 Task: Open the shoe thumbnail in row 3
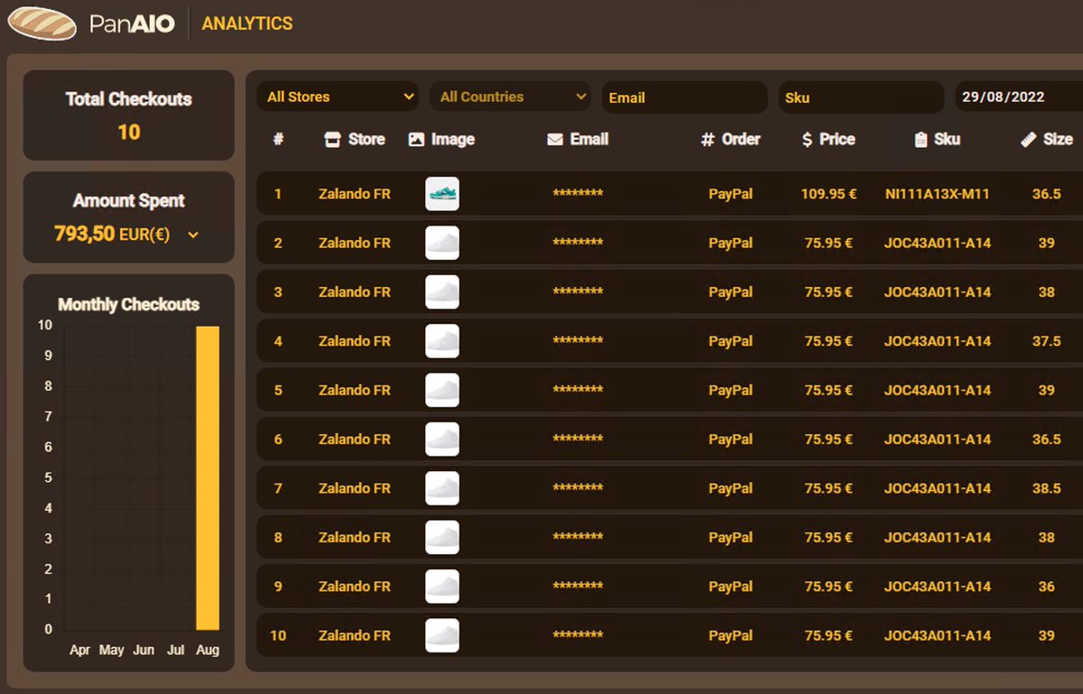coord(442,291)
